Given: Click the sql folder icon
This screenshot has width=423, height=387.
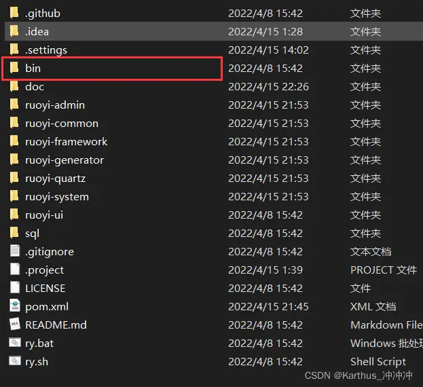Looking at the screenshot, I should coord(14,233).
